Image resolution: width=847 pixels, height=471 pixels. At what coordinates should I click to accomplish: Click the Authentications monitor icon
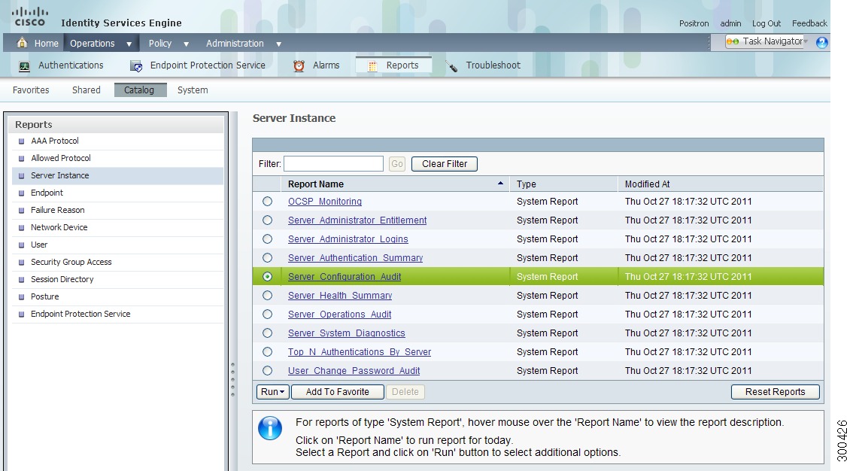24,66
